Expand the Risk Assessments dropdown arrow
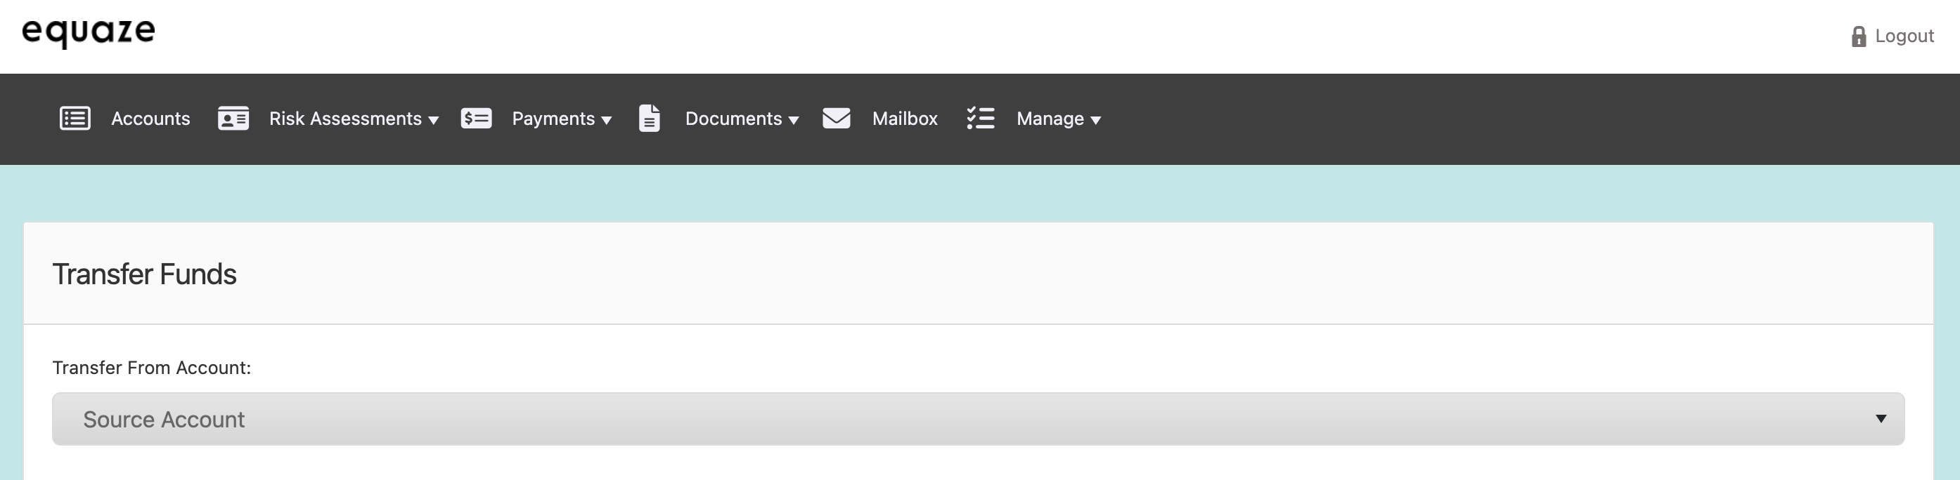Image resolution: width=1960 pixels, height=480 pixels. [434, 120]
